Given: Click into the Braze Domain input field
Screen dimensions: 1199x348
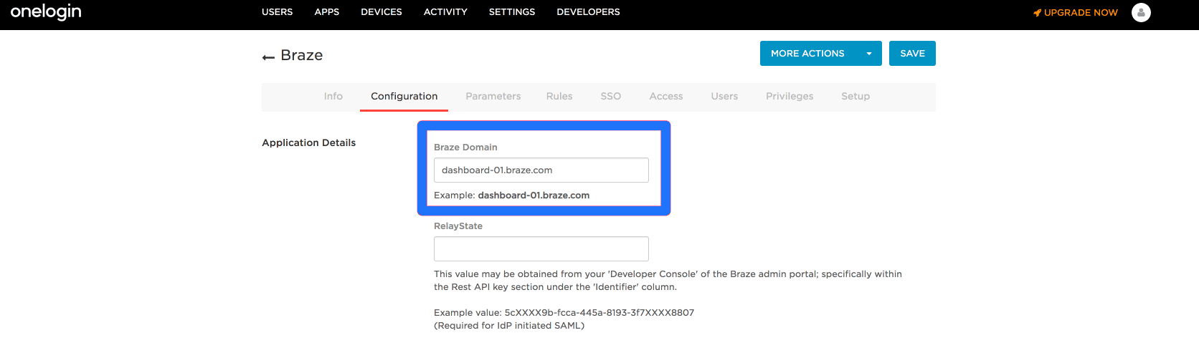Looking at the screenshot, I should [541, 170].
